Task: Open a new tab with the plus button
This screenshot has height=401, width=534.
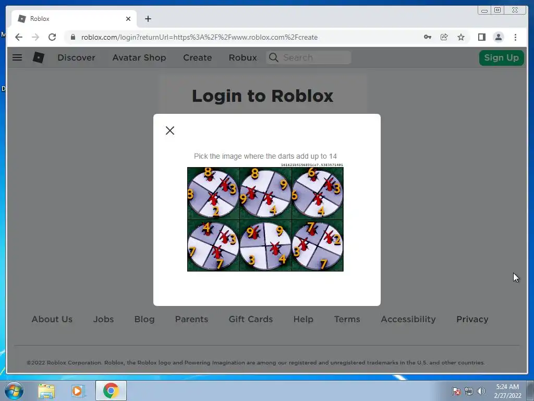Action: point(148,19)
